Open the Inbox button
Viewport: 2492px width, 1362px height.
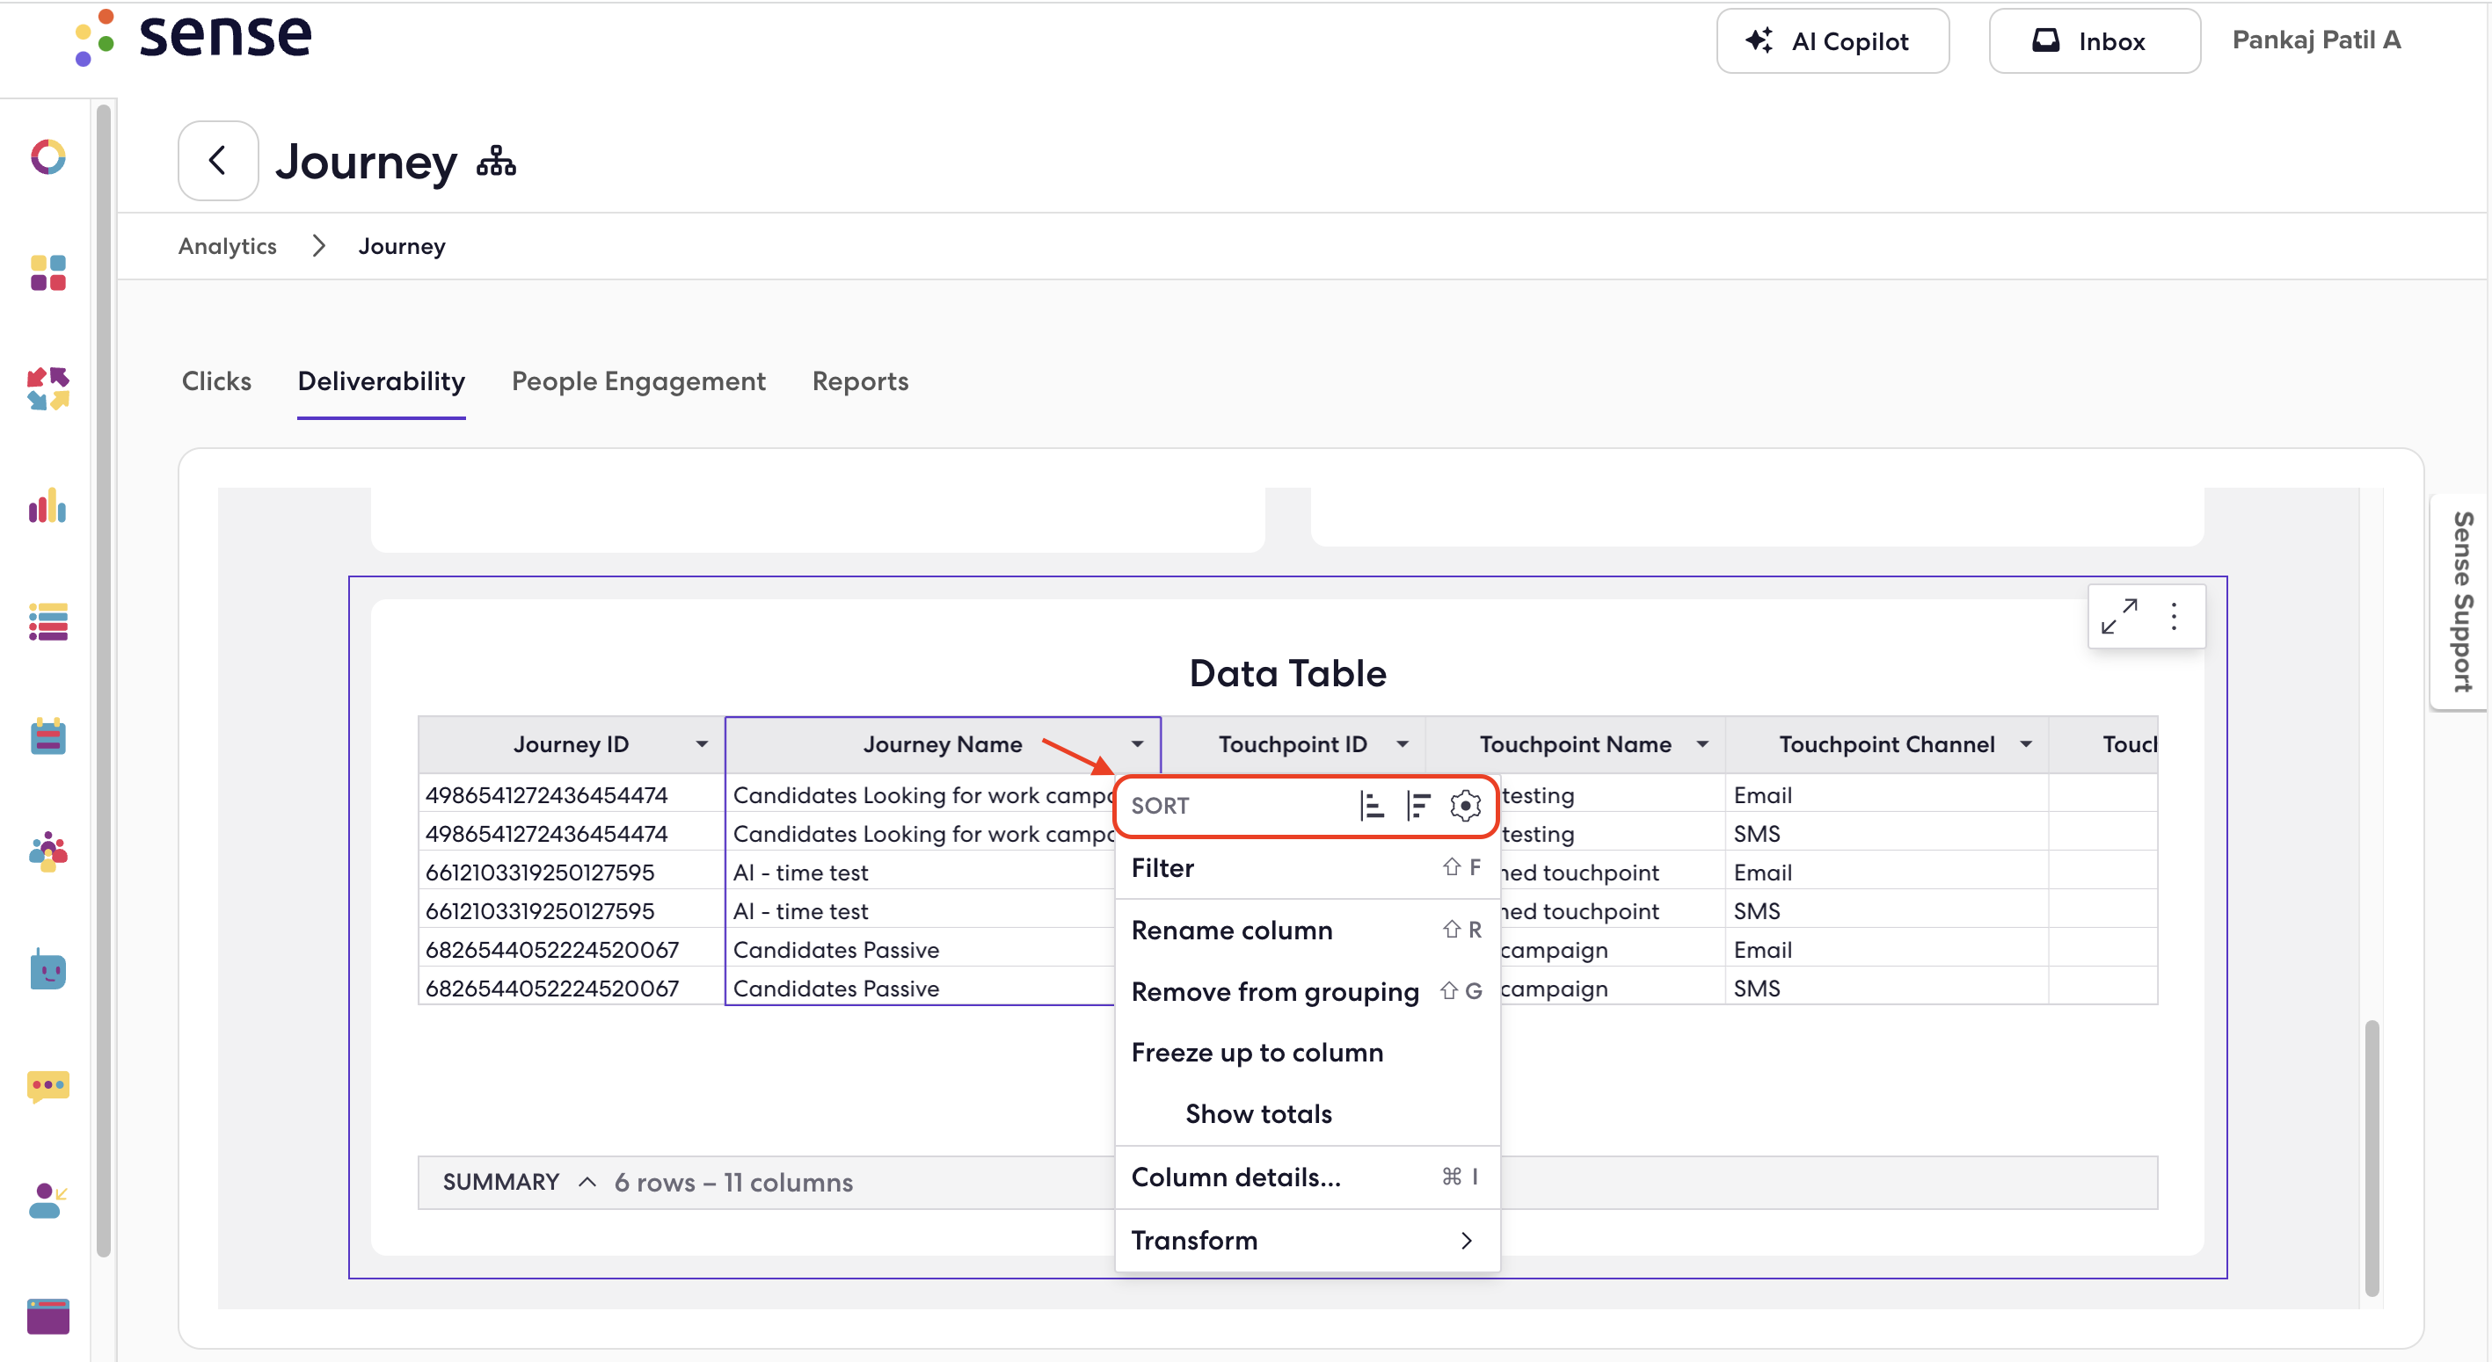coord(2095,41)
